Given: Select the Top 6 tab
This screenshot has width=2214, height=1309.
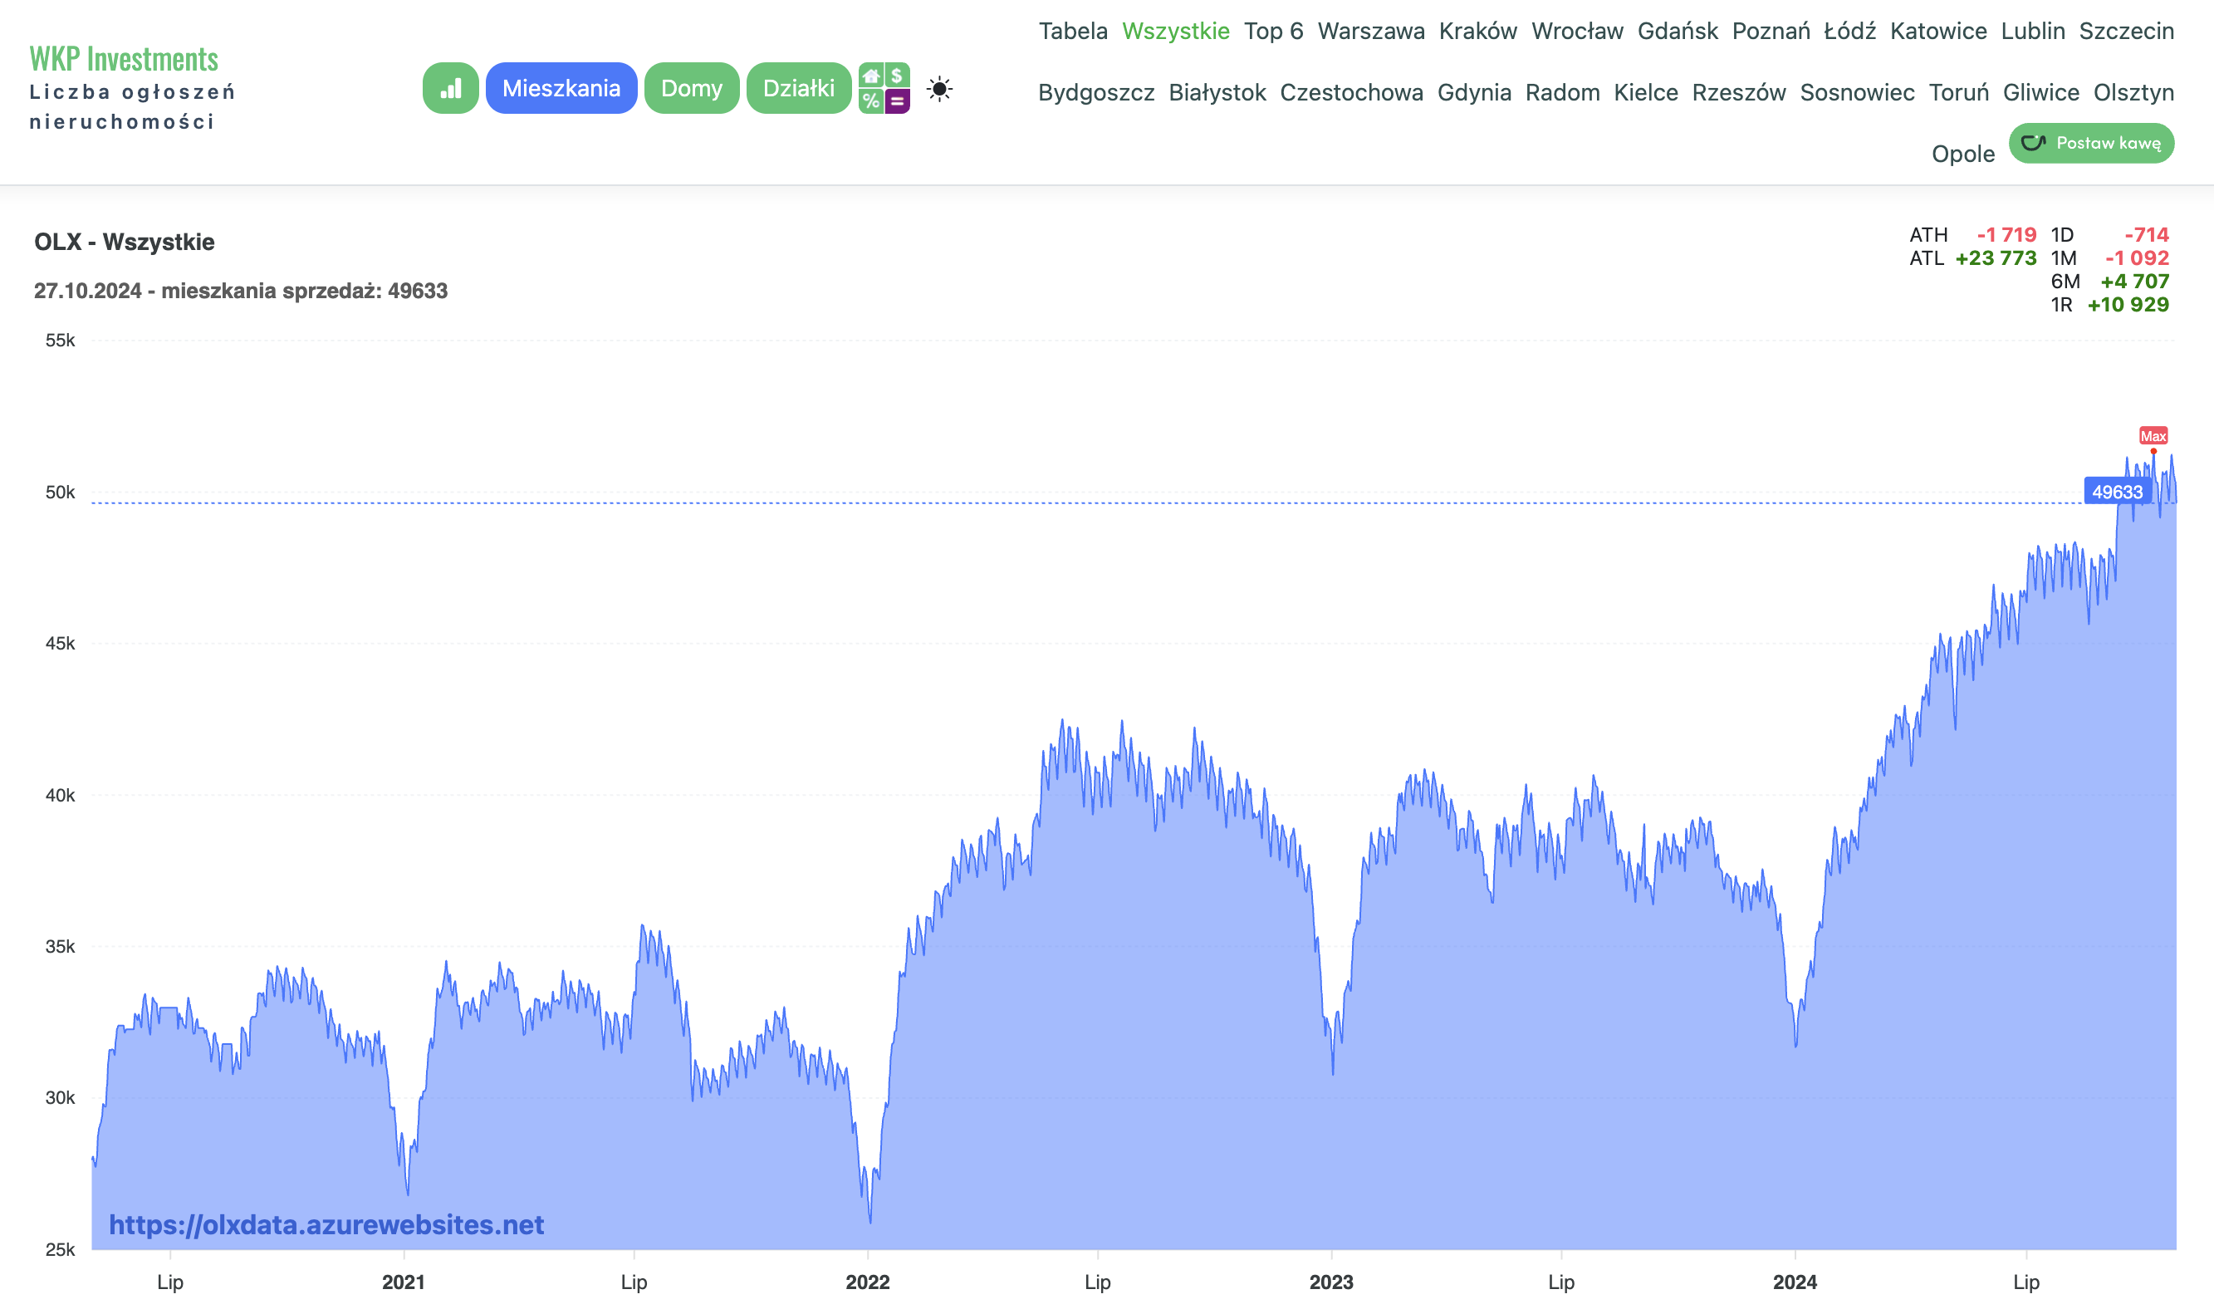Looking at the screenshot, I should 1273,31.
